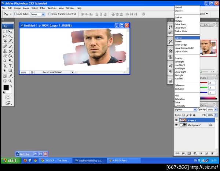
Task: Switch to the Info tab
Action: 206,25
